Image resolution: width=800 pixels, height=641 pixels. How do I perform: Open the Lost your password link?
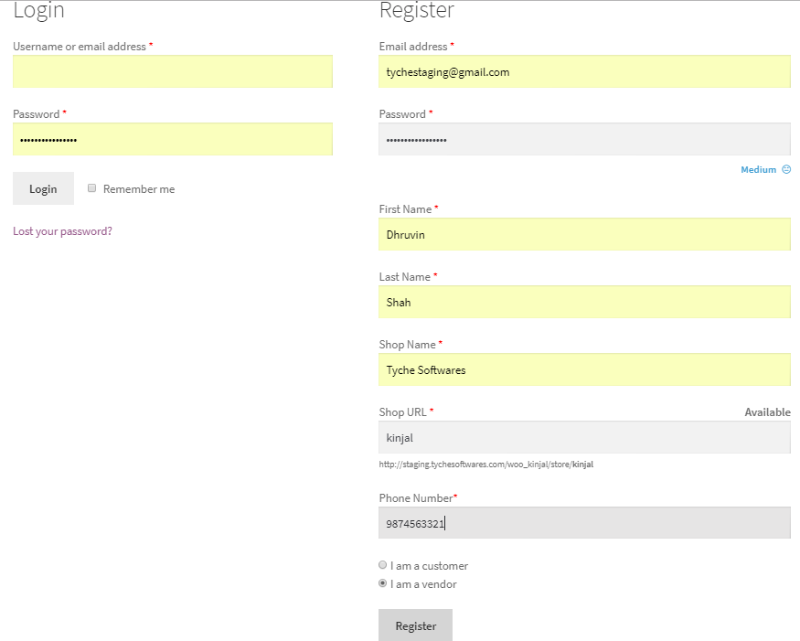tap(62, 231)
